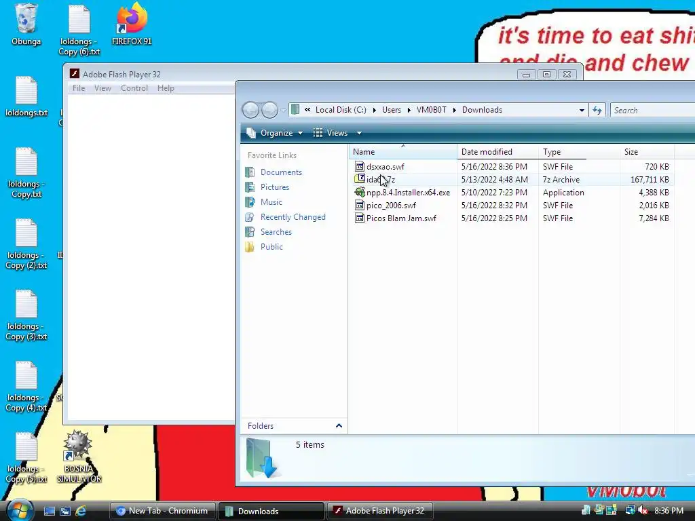The height and width of the screenshot is (521, 695).
Task: Open the Flash Player File menu
Action: (79, 88)
